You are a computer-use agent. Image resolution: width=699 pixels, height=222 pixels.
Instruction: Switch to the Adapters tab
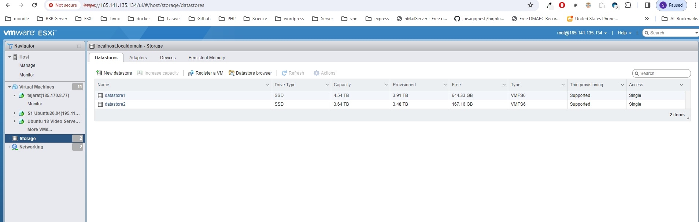point(138,58)
